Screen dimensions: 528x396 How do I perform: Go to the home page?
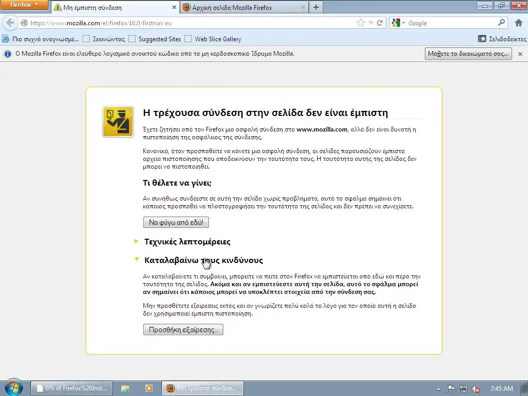click(519, 23)
